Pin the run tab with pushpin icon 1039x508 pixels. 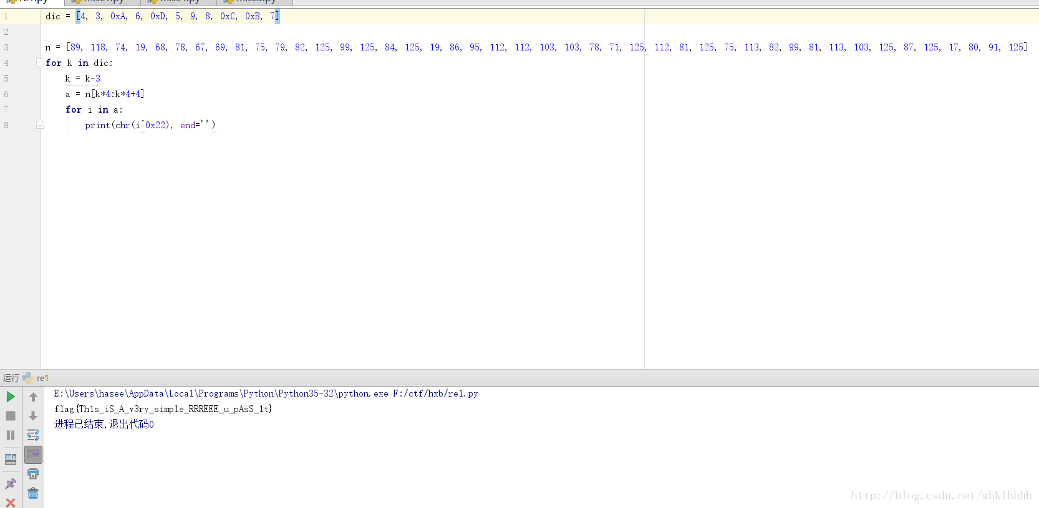[x=11, y=484]
